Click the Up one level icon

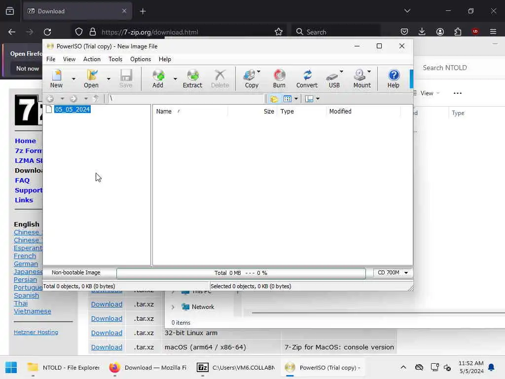[x=96, y=99]
